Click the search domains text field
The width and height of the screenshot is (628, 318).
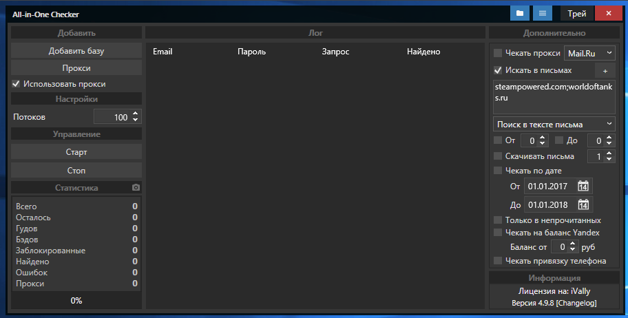coord(554,96)
